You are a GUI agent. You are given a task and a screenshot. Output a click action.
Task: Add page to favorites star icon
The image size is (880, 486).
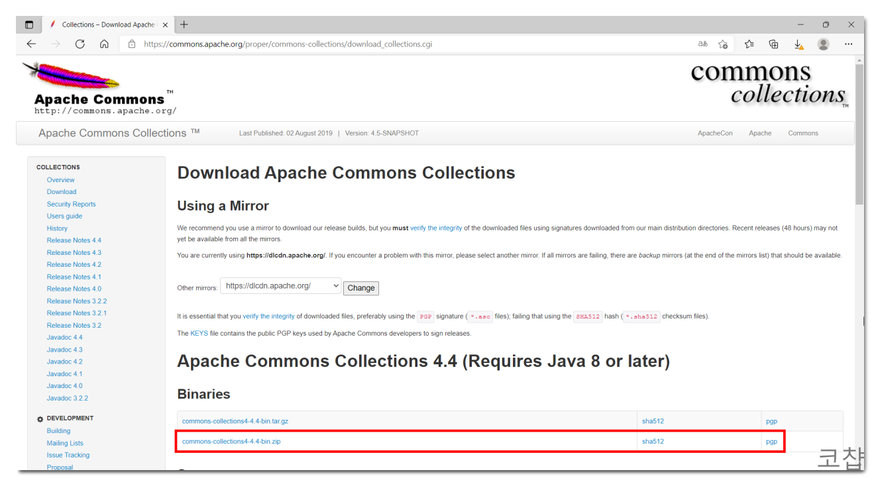point(723,44)
